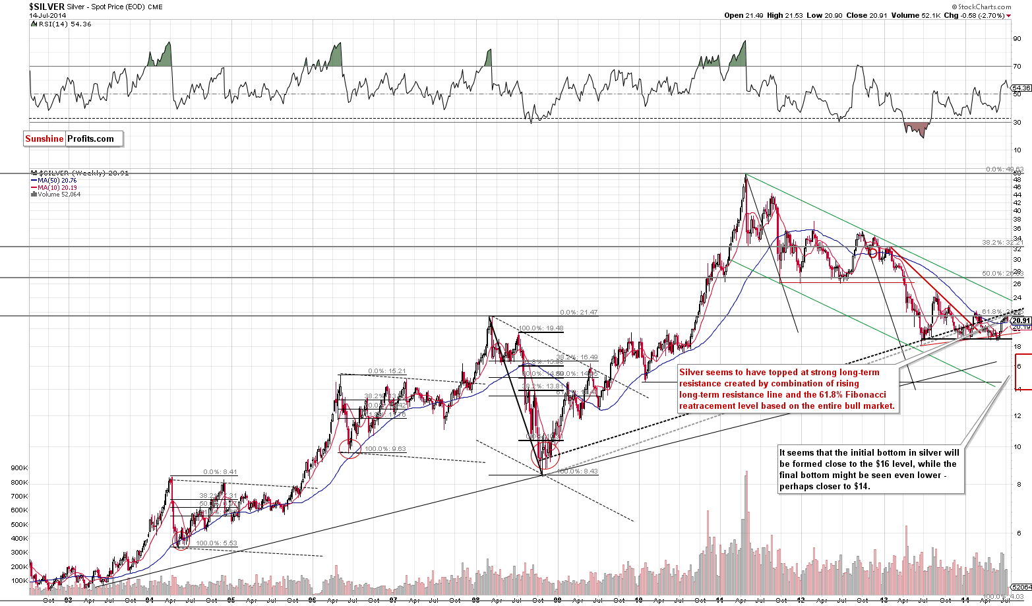Click the 07 year label on time axis
The image size is (1032, 606).
click(x=393, y=601)
